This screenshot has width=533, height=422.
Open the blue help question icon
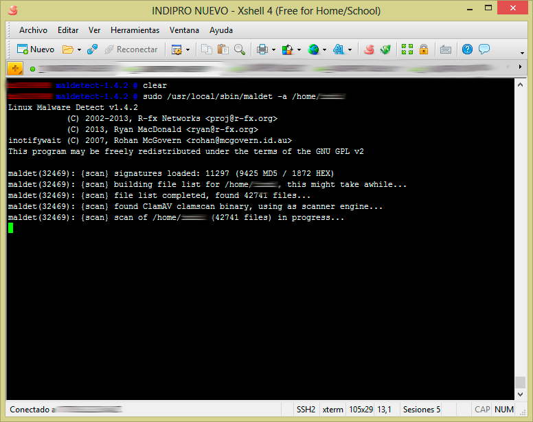click(467, 49)
